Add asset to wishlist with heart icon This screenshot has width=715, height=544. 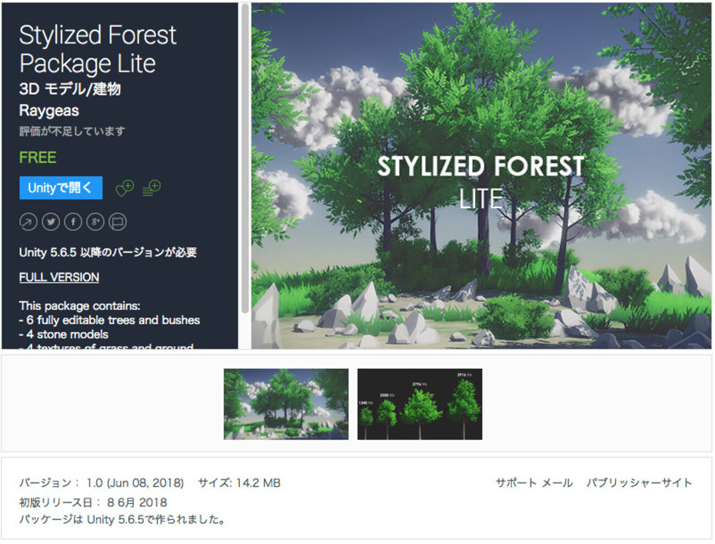click(124, 188)
